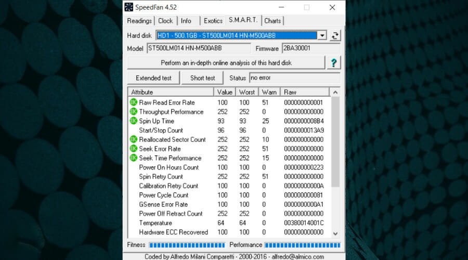Click the Performance progress bar
Viewport: 468px width, 260px height.
(302, 245)
